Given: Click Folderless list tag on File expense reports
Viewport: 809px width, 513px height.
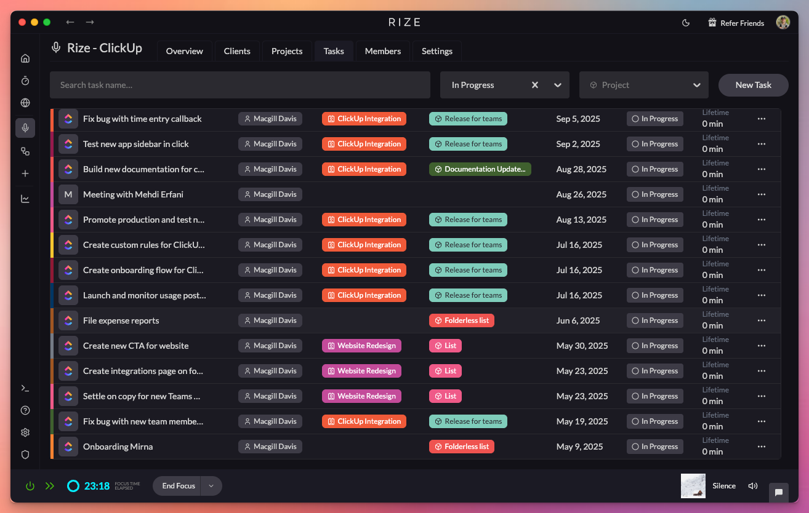Looking at the screenshot, I should coord(462,320).
